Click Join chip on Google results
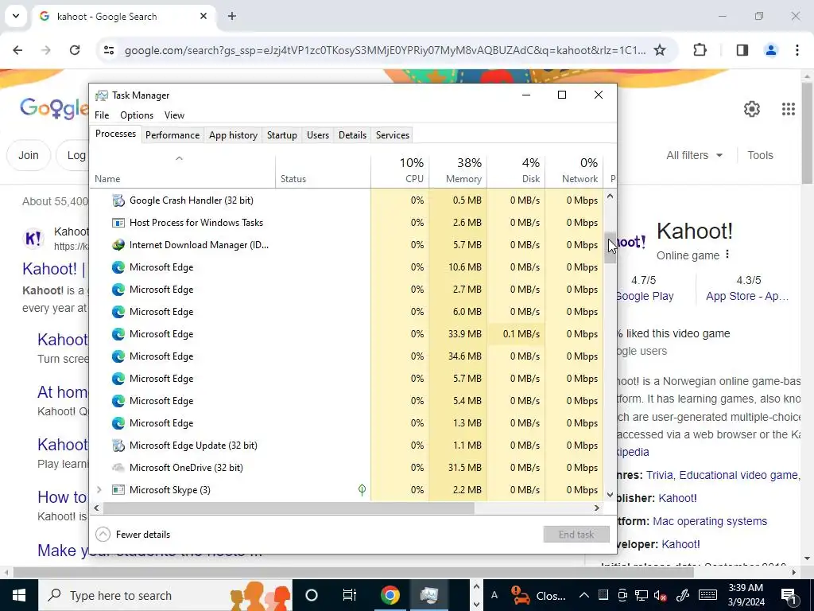This screenshot has height=611, width=814. pyautogui.click(x=29, y=155)
